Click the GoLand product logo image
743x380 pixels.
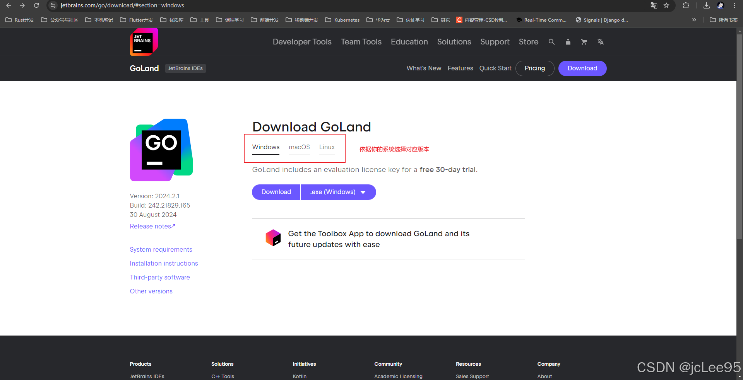[x=161, y=150]
